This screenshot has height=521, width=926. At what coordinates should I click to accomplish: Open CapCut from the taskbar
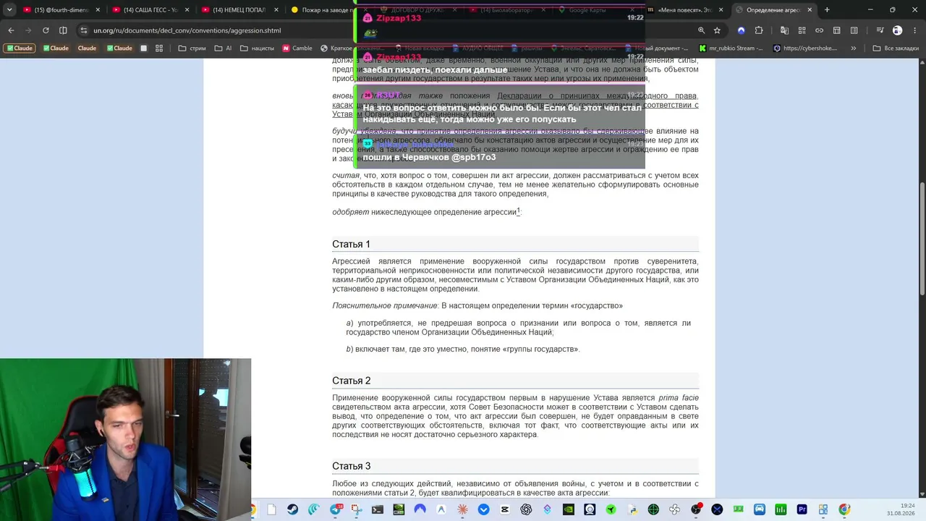pos(505,509)
